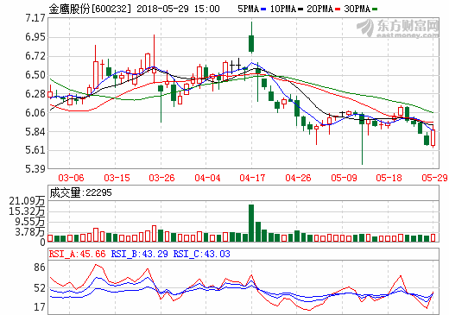Select the 04-04 date marker
Screen dimensions: 449x315
tap(207, 178)
